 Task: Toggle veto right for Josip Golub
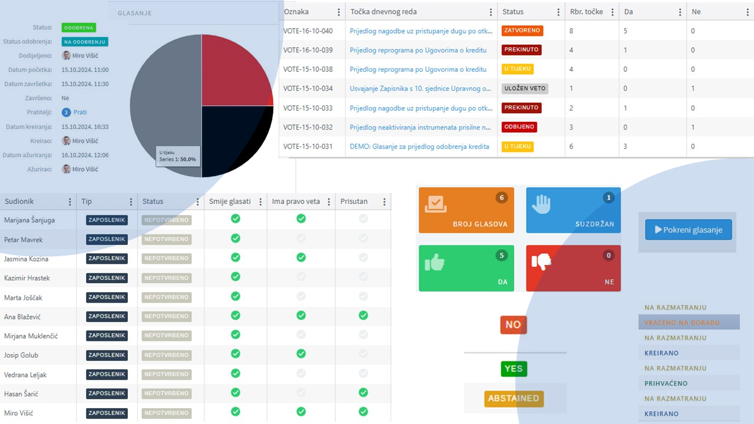pyautogui.click(x=301, y=354)
